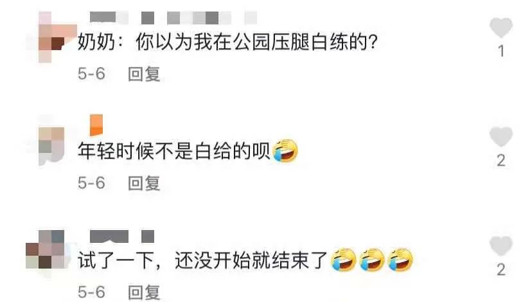Screen dimensions: 532x302
Task: Click 回复 under 还没开始就结束了 comment
Action: tap(144, 292)
